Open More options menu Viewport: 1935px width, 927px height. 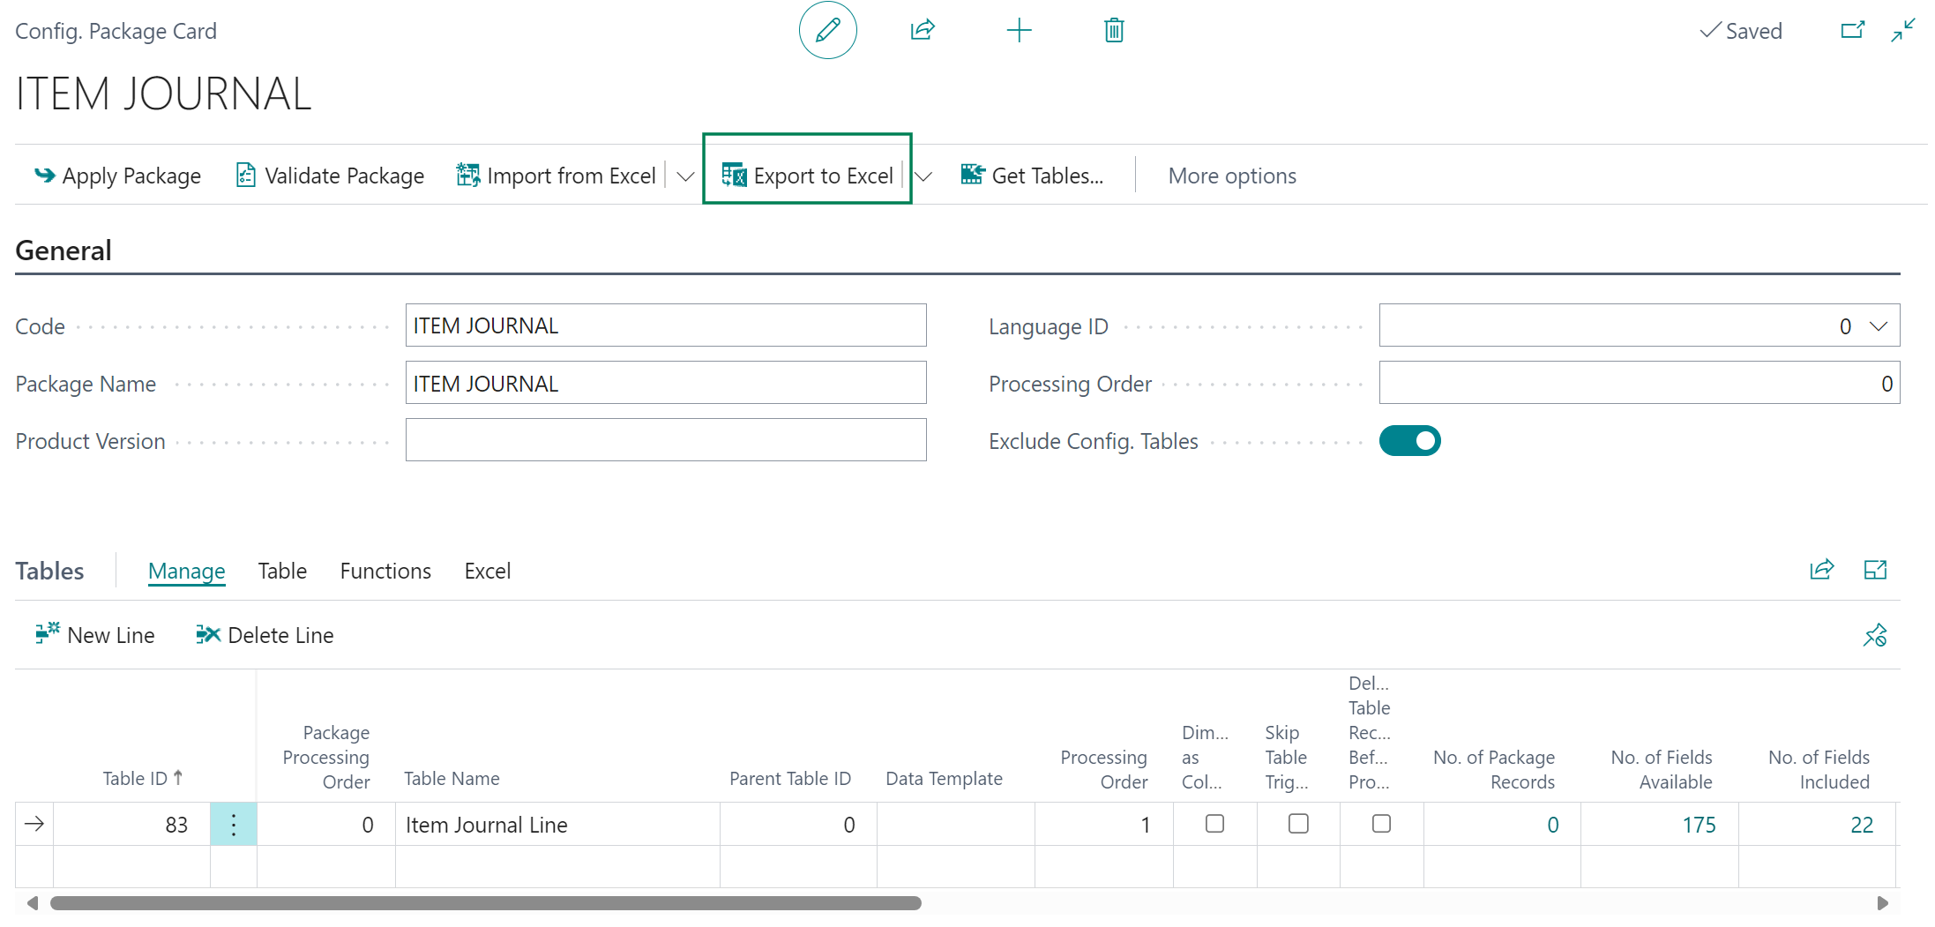(1232, 176)
